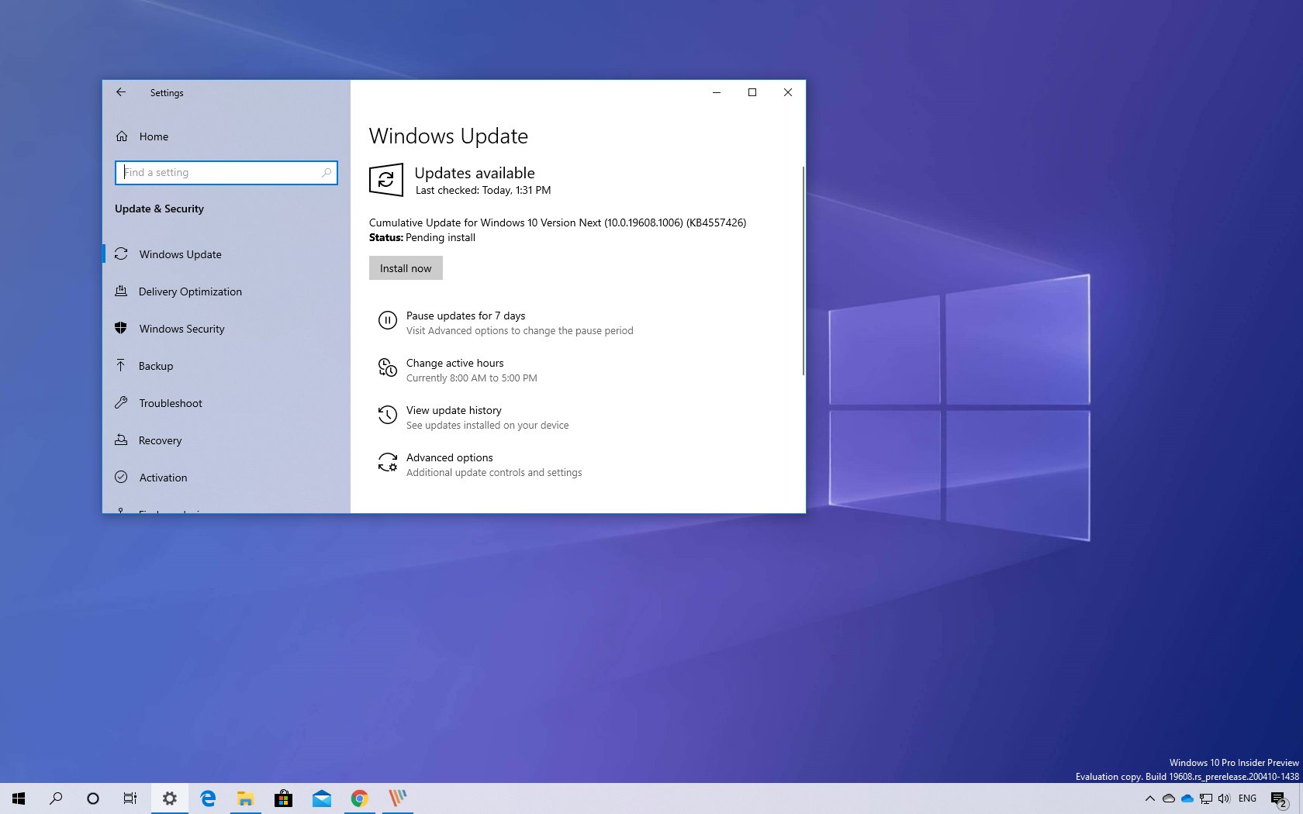Open Delivery Optimization settings
This screenshot has width=1303, height=814.
click(x=189, y=291)
